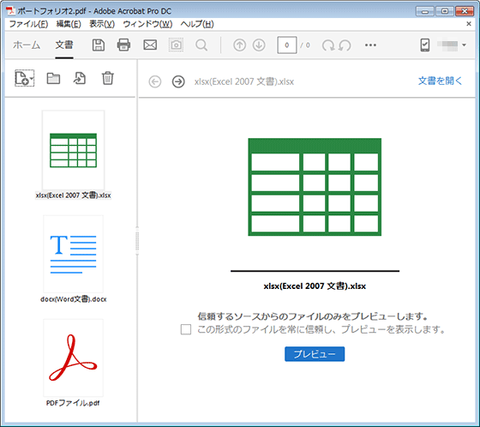Create a folder in the portfolio

[53, 78]
